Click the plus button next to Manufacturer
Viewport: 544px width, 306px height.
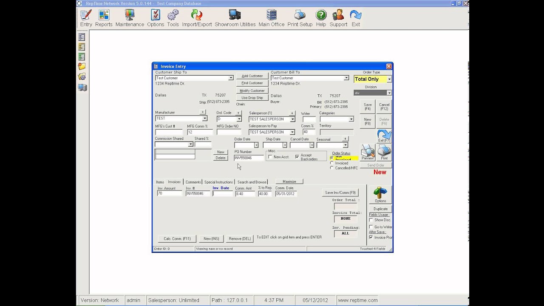(203, 112)
